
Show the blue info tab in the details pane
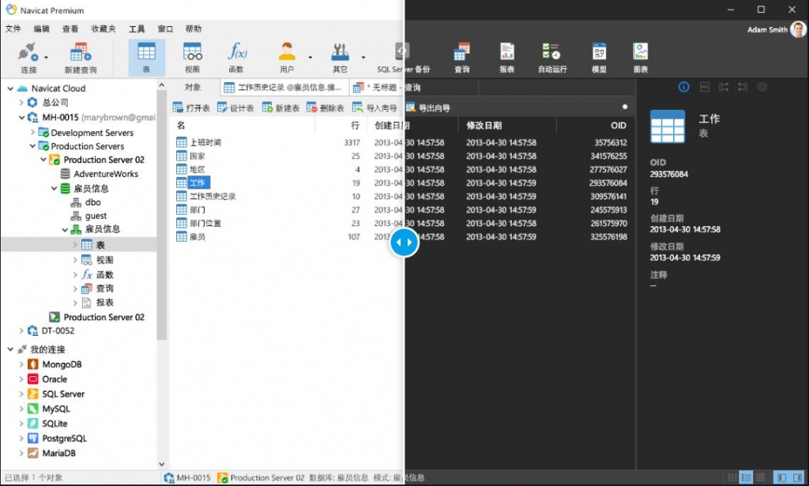point(683,87)
